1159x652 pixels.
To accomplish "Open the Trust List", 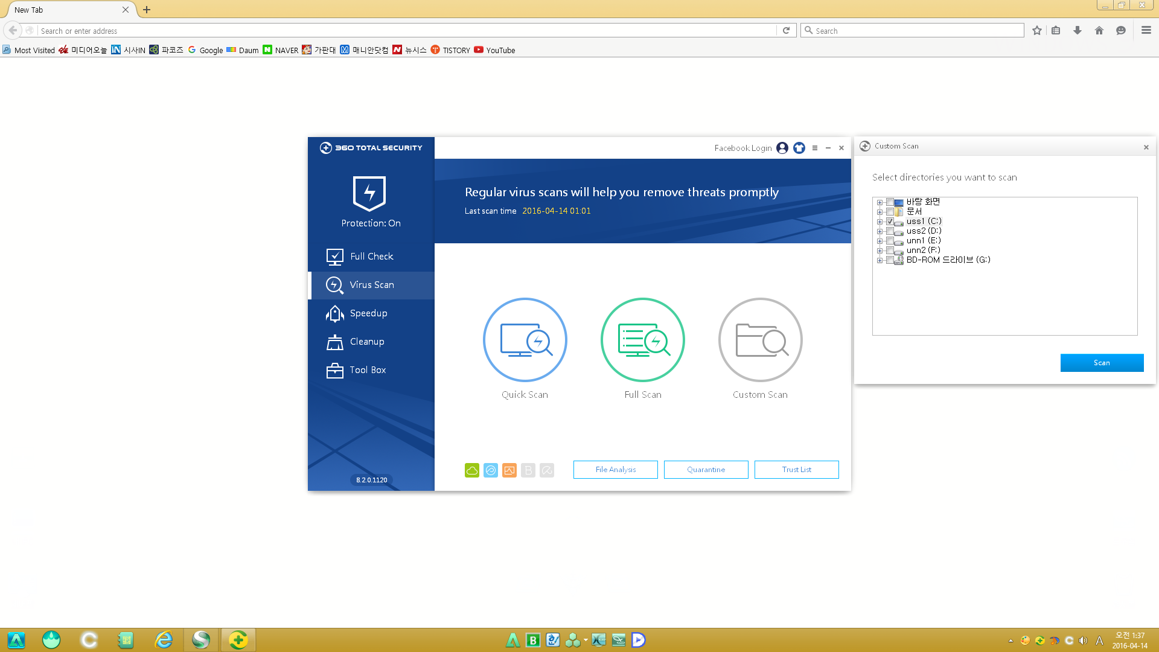I will click(797, 470).
